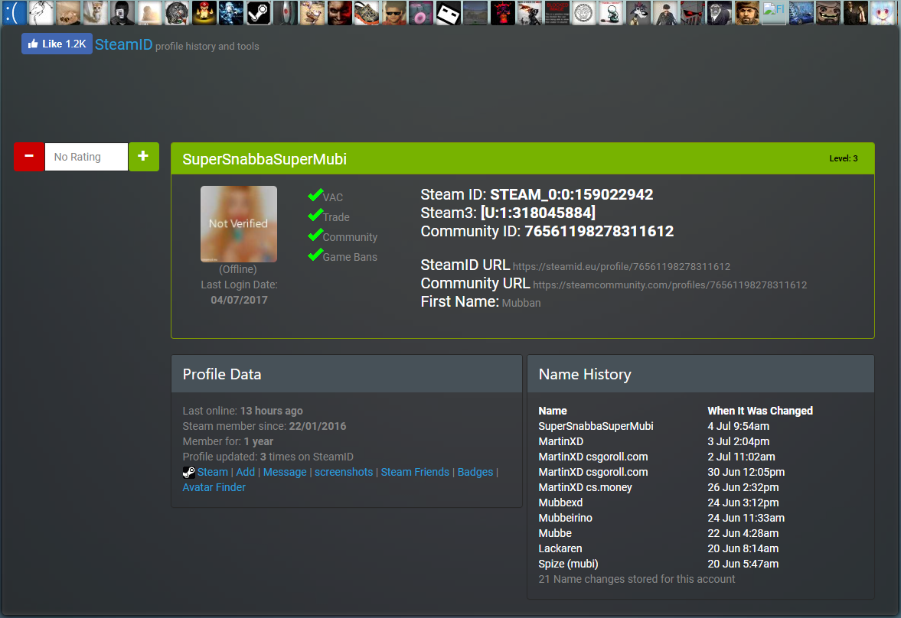Open the wolf sketch avatar profile
Viewport: 901px width, 618px height.
pyautogui.click(x=41, y=13)
